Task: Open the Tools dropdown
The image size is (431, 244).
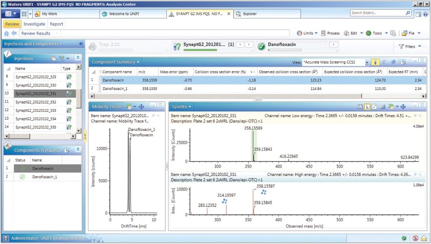Action: coord(377,33)
